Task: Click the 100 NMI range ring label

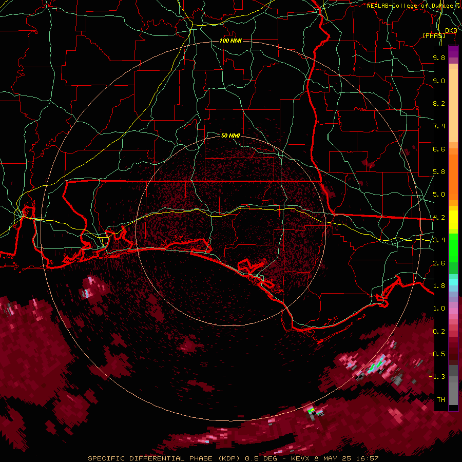Action: click(230, 41)
